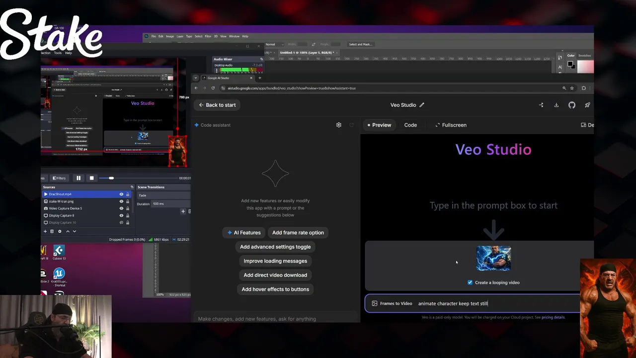Switch to the Code tab
This screenshot has width=636, height=358.
pyautogui.click(x=410, y=125)
